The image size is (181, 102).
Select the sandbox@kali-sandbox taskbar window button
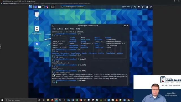coord(74,7)
